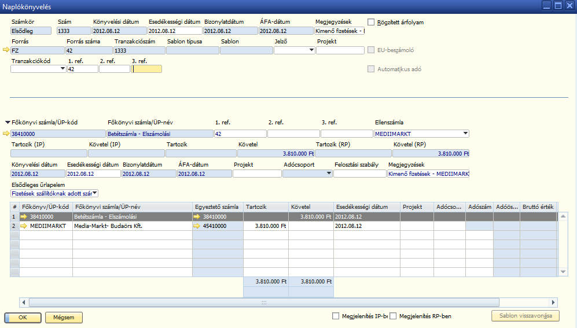Click the line Megjegyzések Kimenő fizetések - MEDIIMARKT field
The width and height of the screenshot is (577, 328).
[x=428, y=174]
